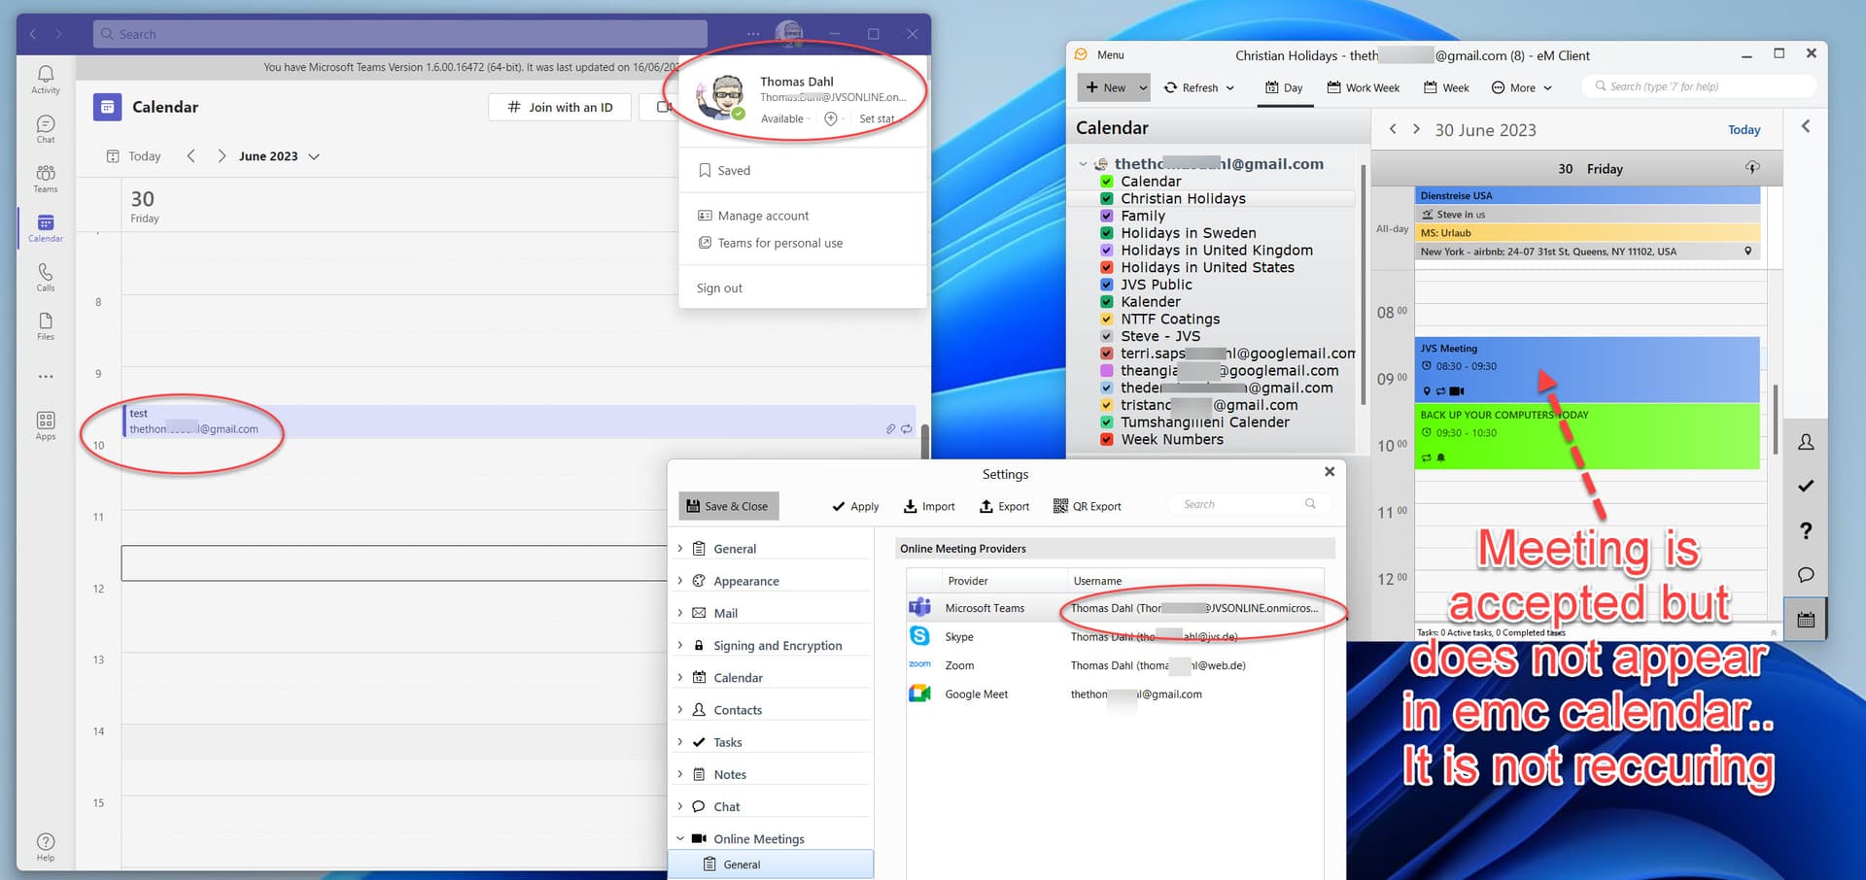Switch to Work Week view
The image size is (1866, 880).
pyautogui.click(x=1364, y=87)
